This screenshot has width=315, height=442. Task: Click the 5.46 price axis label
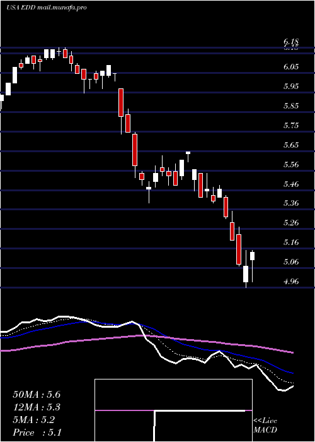click(291, 184)
